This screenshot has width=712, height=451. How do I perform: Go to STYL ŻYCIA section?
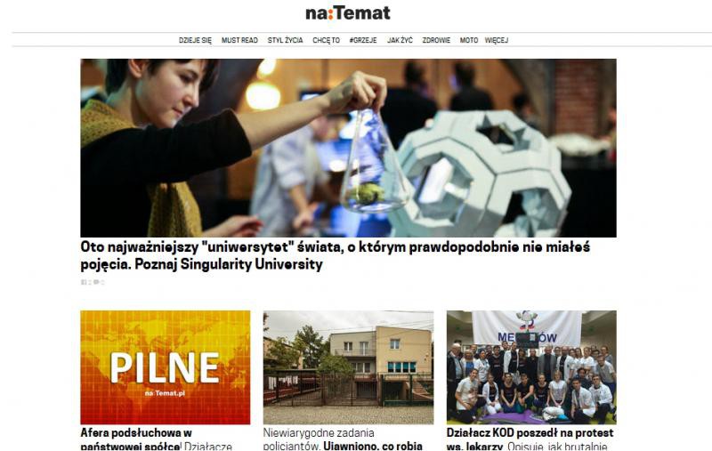[285, 40]
